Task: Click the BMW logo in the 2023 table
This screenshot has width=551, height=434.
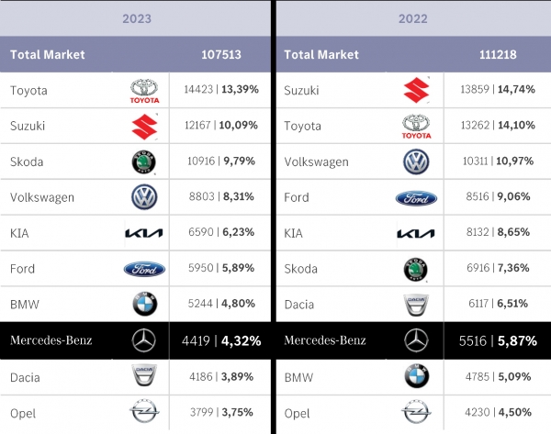Action: (144, 306)
